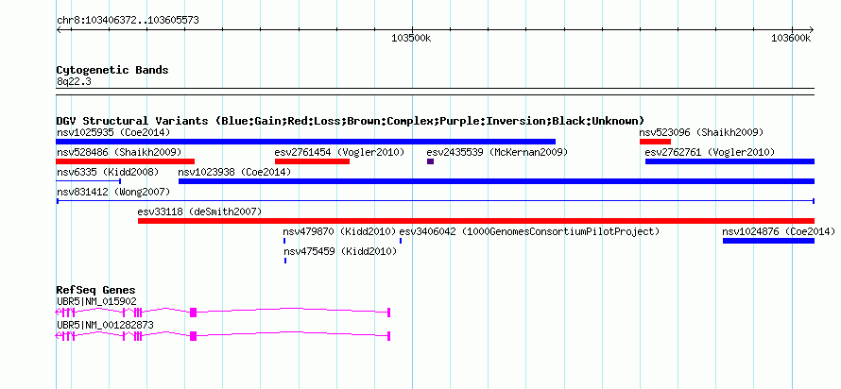Open the nsv523096 (Shaikh2009) label

[x=701, y=132]
